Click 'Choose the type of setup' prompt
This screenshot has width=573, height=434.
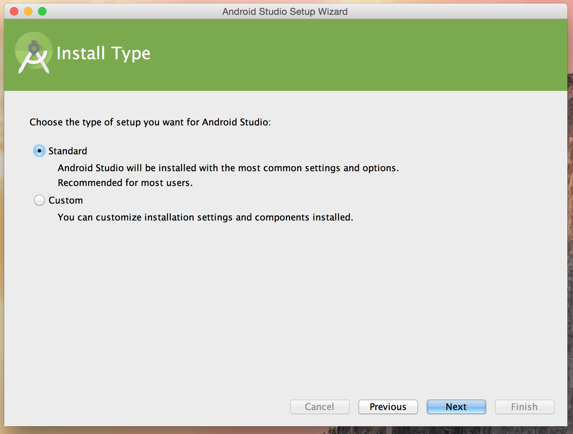150,122
